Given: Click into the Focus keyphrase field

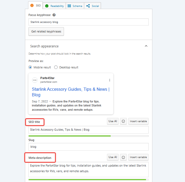Looking at the screenshot, I should tap(88, 22).
